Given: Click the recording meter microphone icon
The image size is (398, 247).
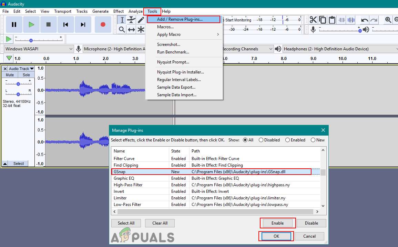Looking at the screenshot, I should coord(313,30).
